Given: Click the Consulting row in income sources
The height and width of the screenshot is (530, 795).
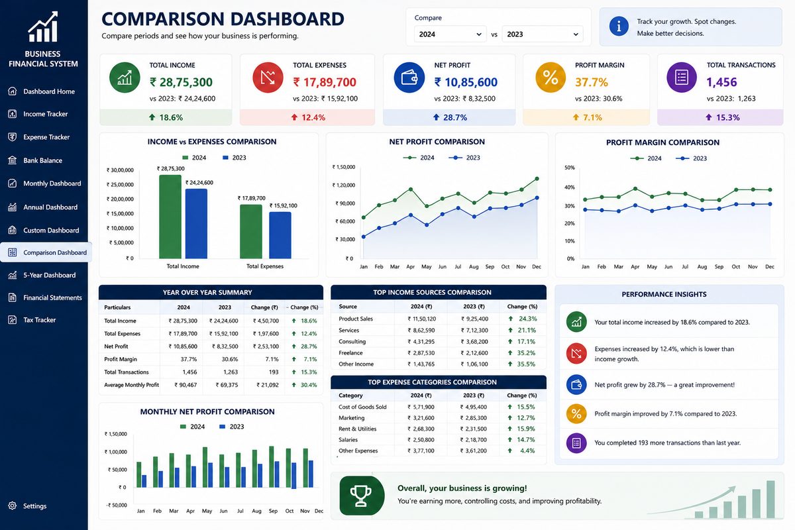Looking at the screenshot, I should tap(439, 341).
